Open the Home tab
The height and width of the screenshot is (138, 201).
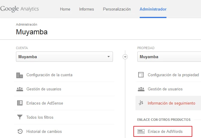(65, 9)
